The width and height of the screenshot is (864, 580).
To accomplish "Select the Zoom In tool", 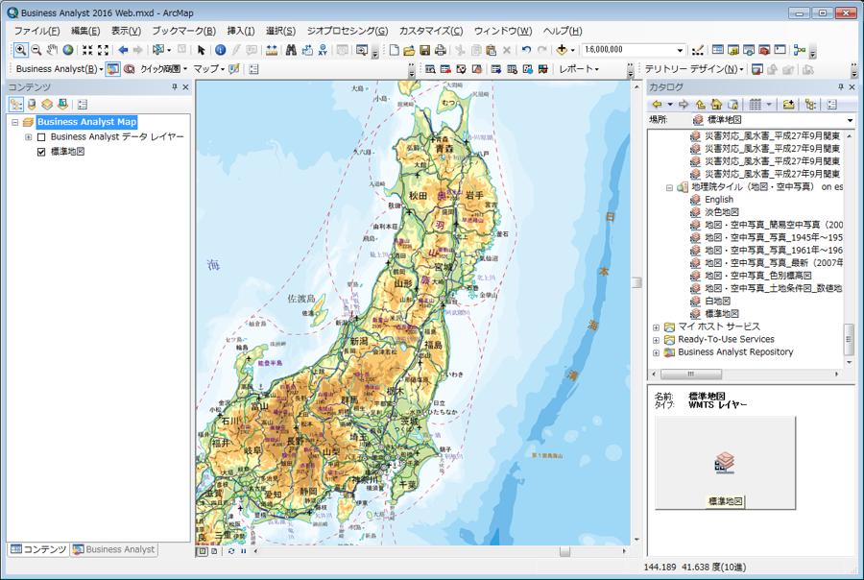I will pyautogui.click(x=20, y=50).
